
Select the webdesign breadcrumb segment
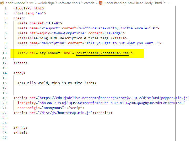click(x=46, y=3)
